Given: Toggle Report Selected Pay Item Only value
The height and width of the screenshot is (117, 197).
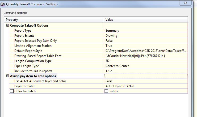Looking at the screenshot, I should pyautogui.click(x=146, y=41).
